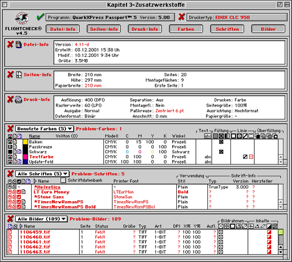Click the FlightCheck eagle logo
Image resolution: width=292 pixels, height=262 pixels.
(22, 19)
